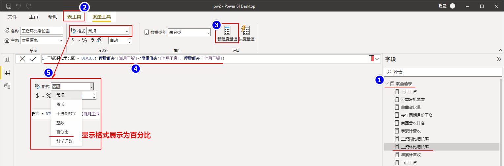The image size is (504, 166).
Task: Expand the currency symbol dropdown arrow
Action: point(79,40)
